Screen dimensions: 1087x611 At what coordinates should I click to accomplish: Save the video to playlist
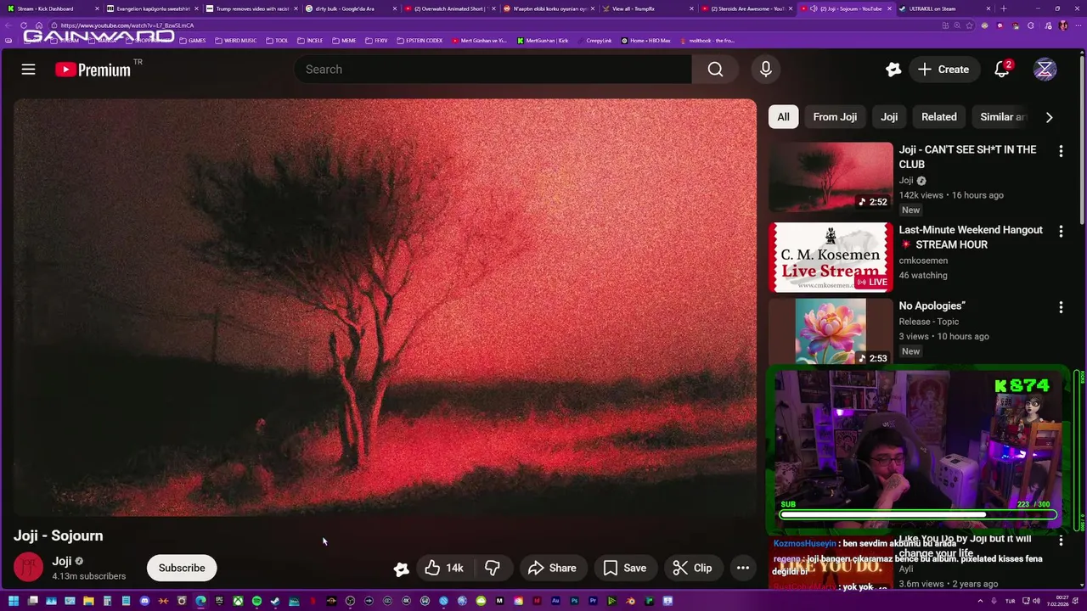click(625, 568)
